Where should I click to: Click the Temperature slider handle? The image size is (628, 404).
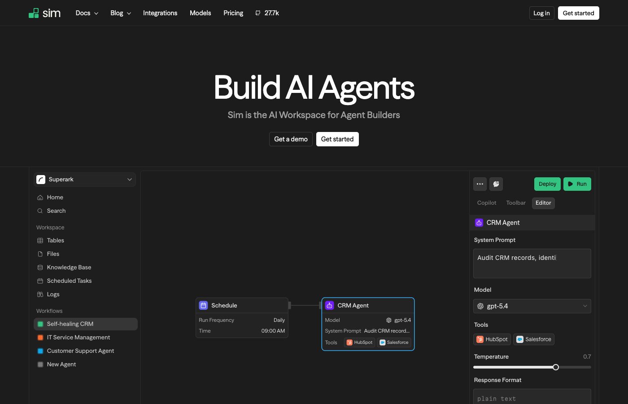tap(556, 367)
